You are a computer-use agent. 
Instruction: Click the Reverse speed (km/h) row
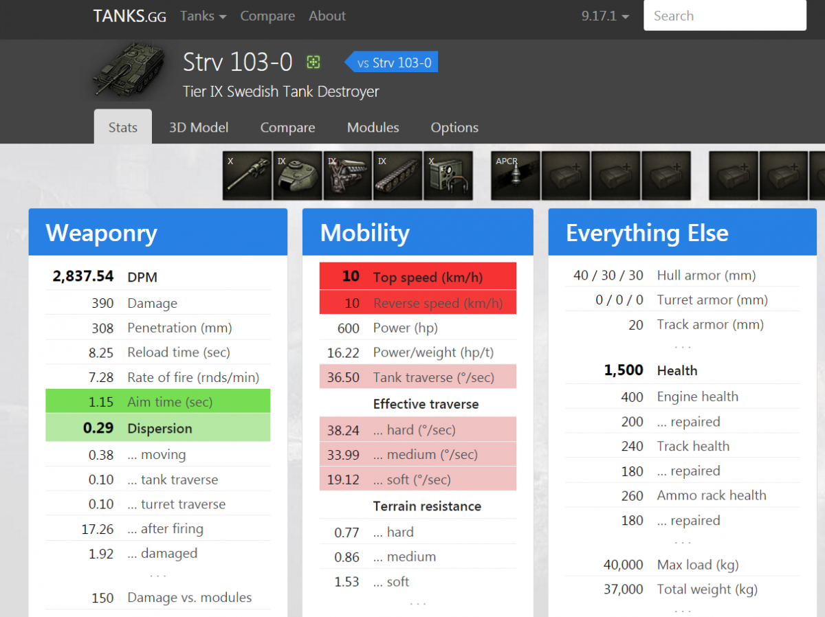[x=418, y=303]
